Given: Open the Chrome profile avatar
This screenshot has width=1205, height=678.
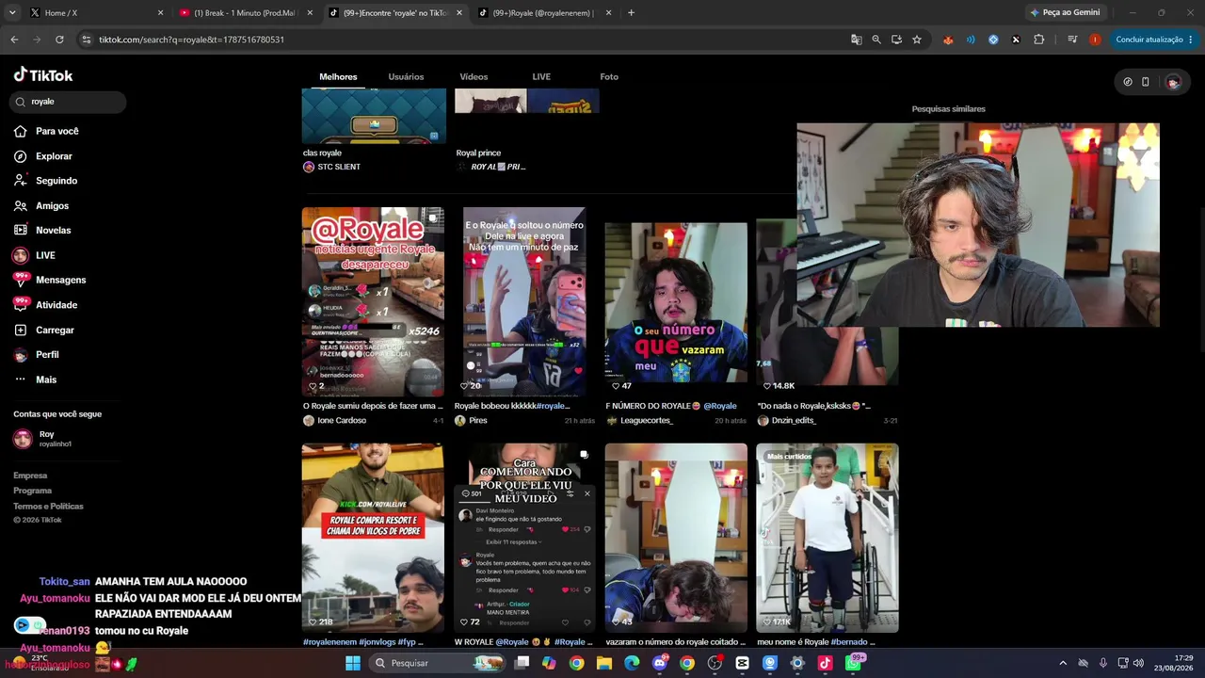Looking at the screenshot, I should tap(1095, 40).
